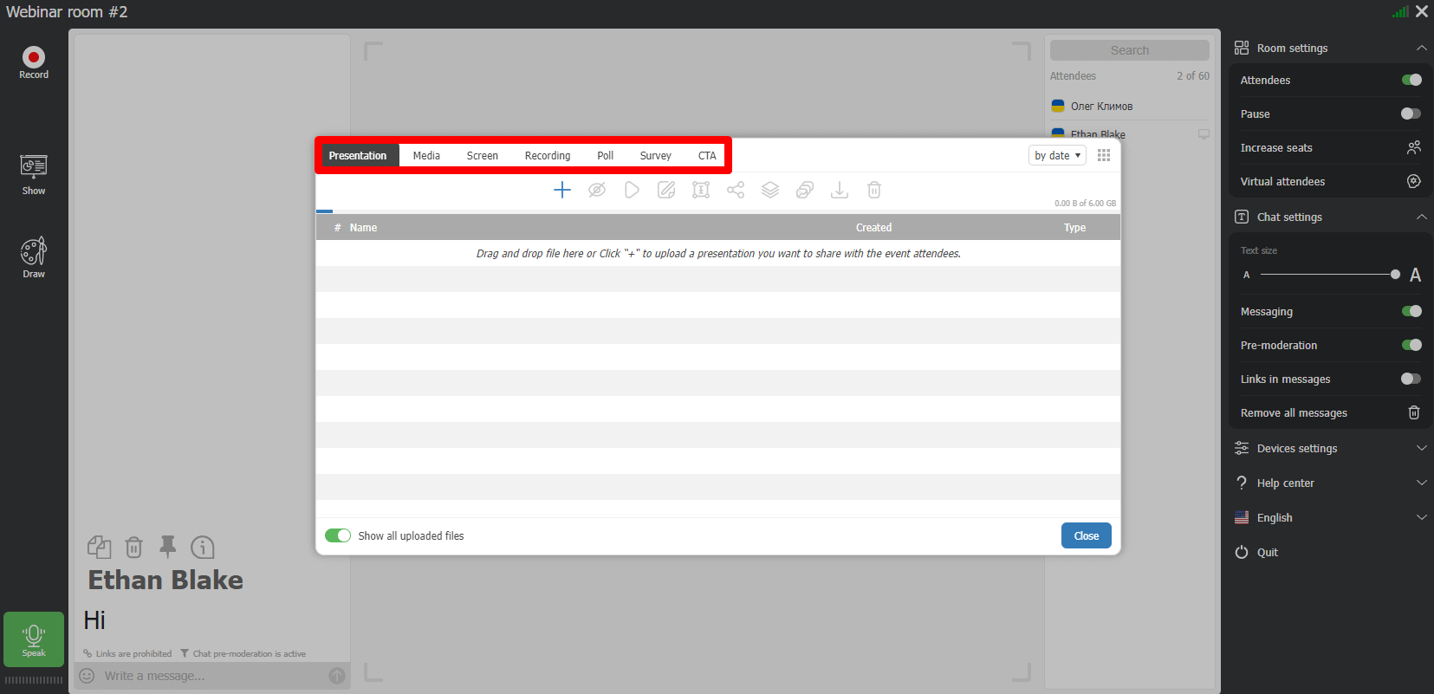This screenshot has width=1434, height=694.
Task: Click the plus icon to upload presentation
Action: coord(562,190)
